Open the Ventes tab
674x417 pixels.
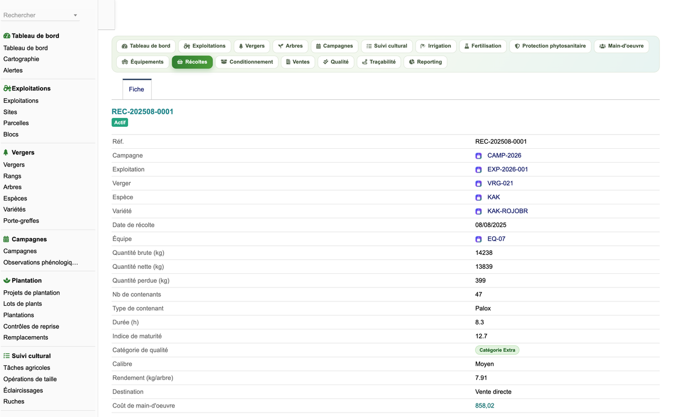point(298,62)
